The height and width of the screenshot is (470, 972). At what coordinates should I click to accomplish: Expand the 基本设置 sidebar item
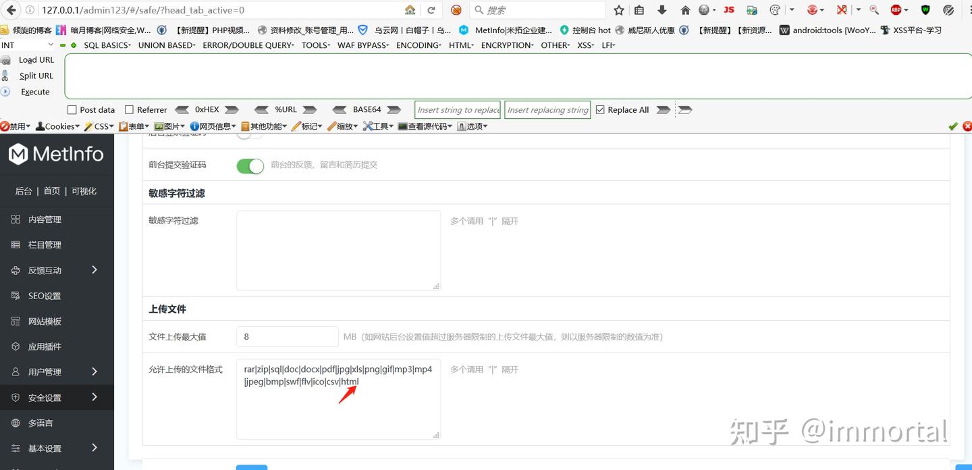(x=57, y=448)
